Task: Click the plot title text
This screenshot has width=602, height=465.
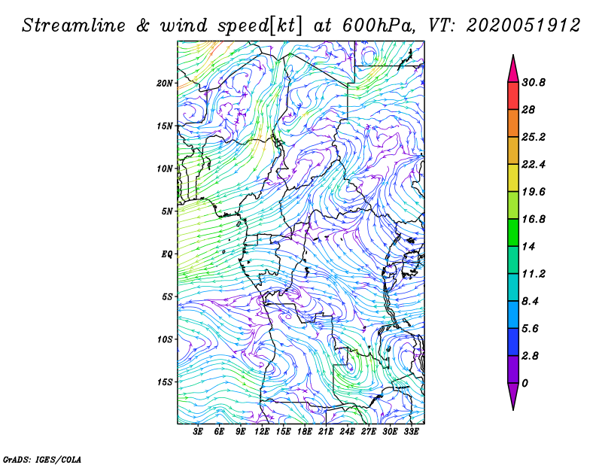Action: 301,25
